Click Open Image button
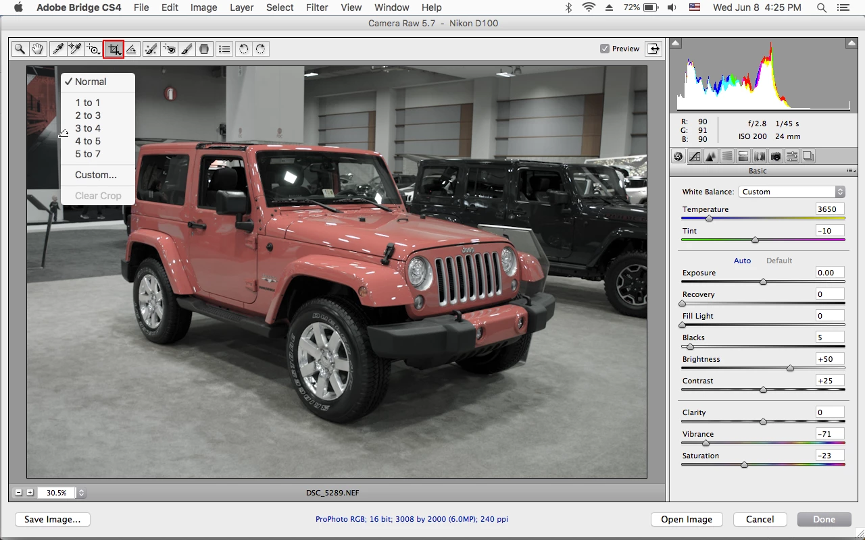Image resolution: width=865 pixels, height=540 pixels. (687, 519)
